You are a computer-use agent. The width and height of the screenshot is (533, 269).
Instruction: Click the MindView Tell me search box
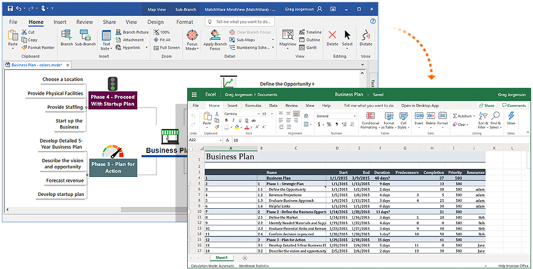(x=240, y=21)
